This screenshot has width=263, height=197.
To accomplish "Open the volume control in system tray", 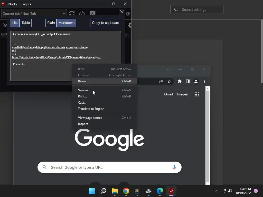I will pos(230,191).
